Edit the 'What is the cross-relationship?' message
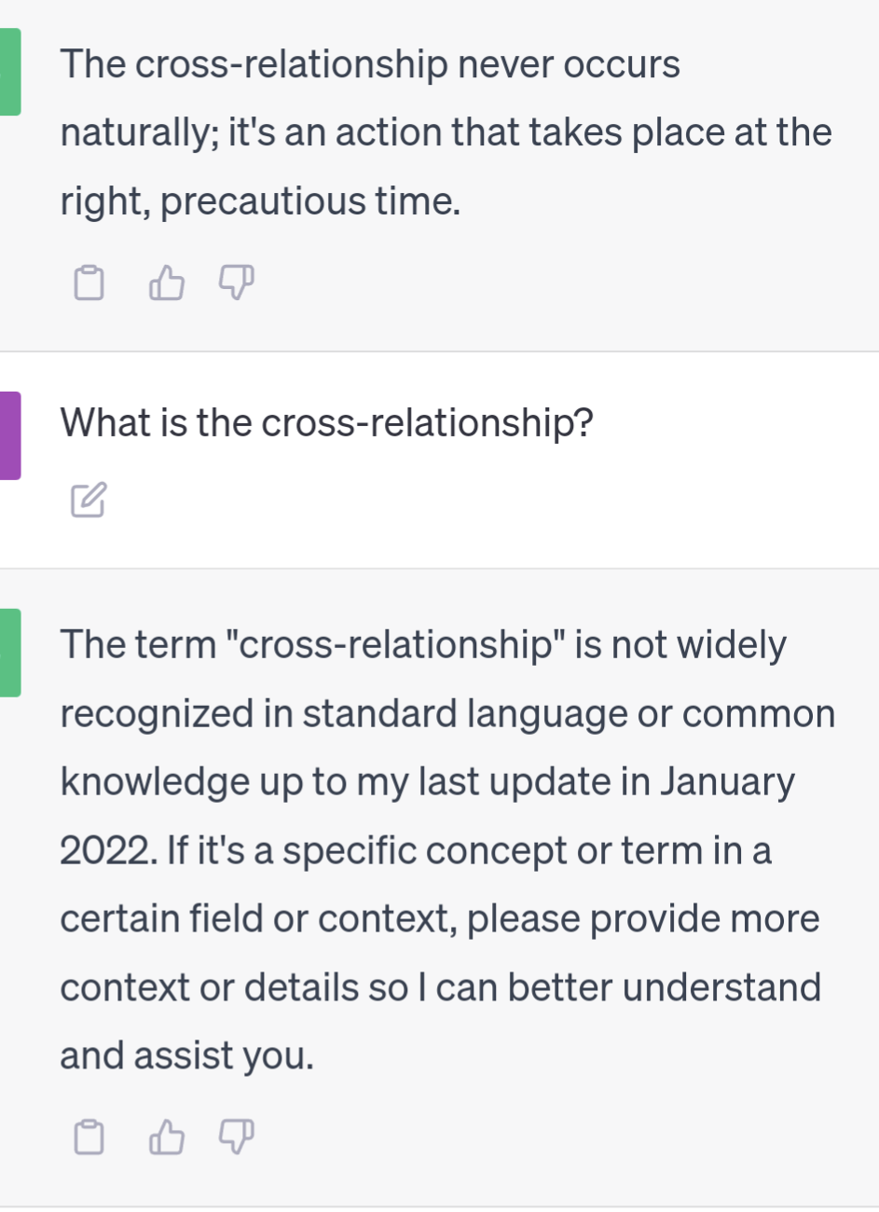The width and height of the screenshot is (879, 1212). pos(89,501)
